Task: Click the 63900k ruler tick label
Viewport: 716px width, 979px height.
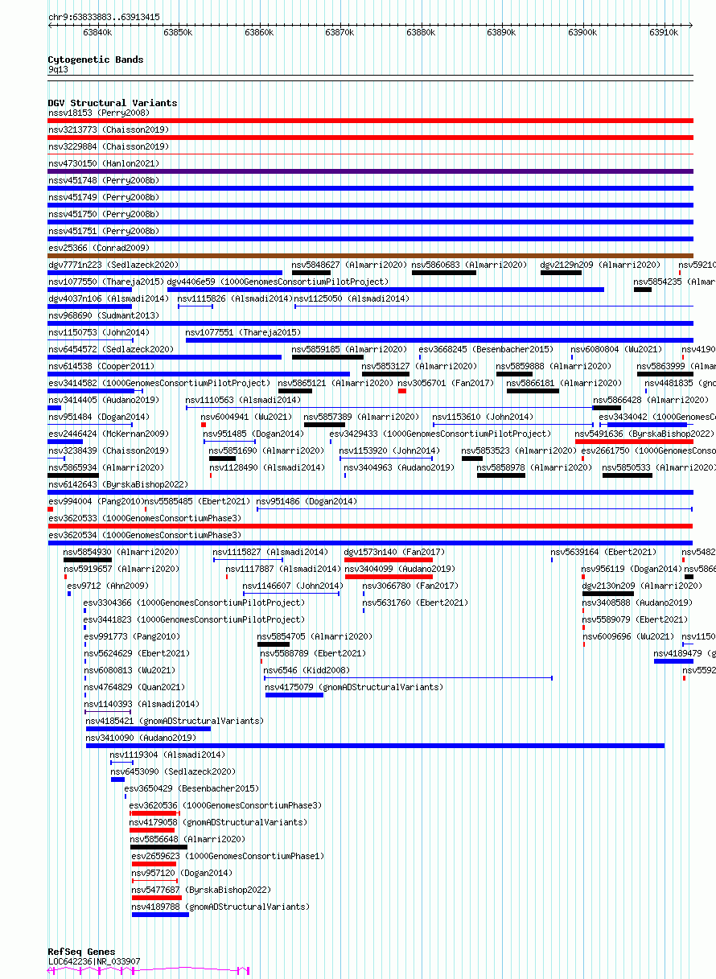Action: (582, 32)
